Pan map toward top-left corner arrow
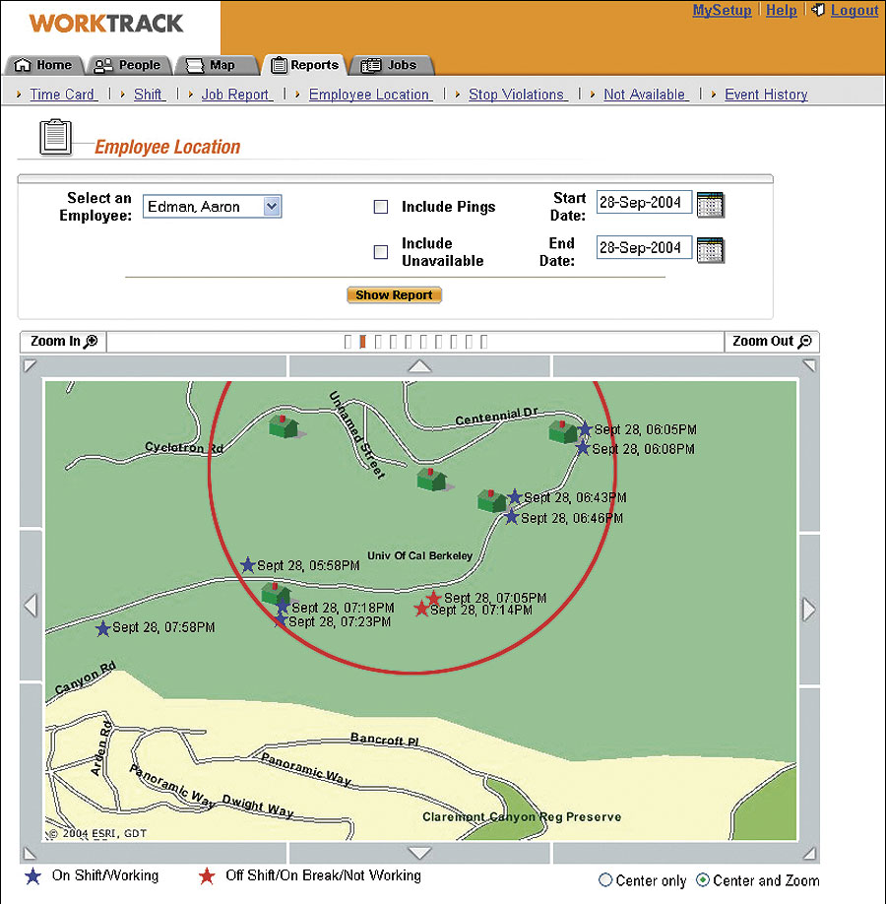This screenshot has height=904, width=886. (x=30, y=365)
